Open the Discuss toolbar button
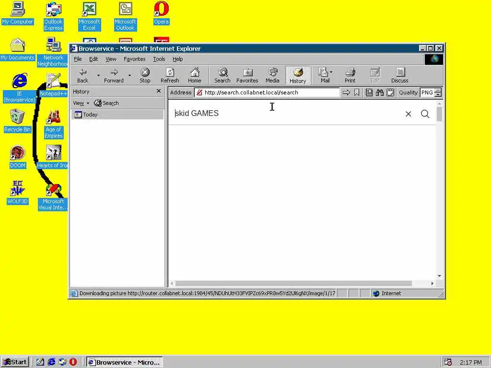The height and width of the screenshot is (368, 491). [399, 75]
